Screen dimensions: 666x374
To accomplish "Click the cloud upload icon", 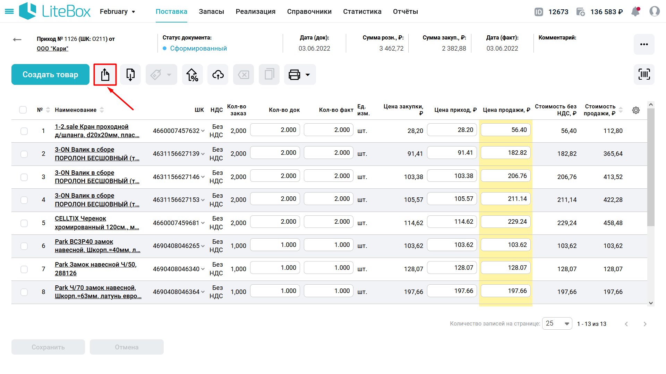I will [218, 74].
